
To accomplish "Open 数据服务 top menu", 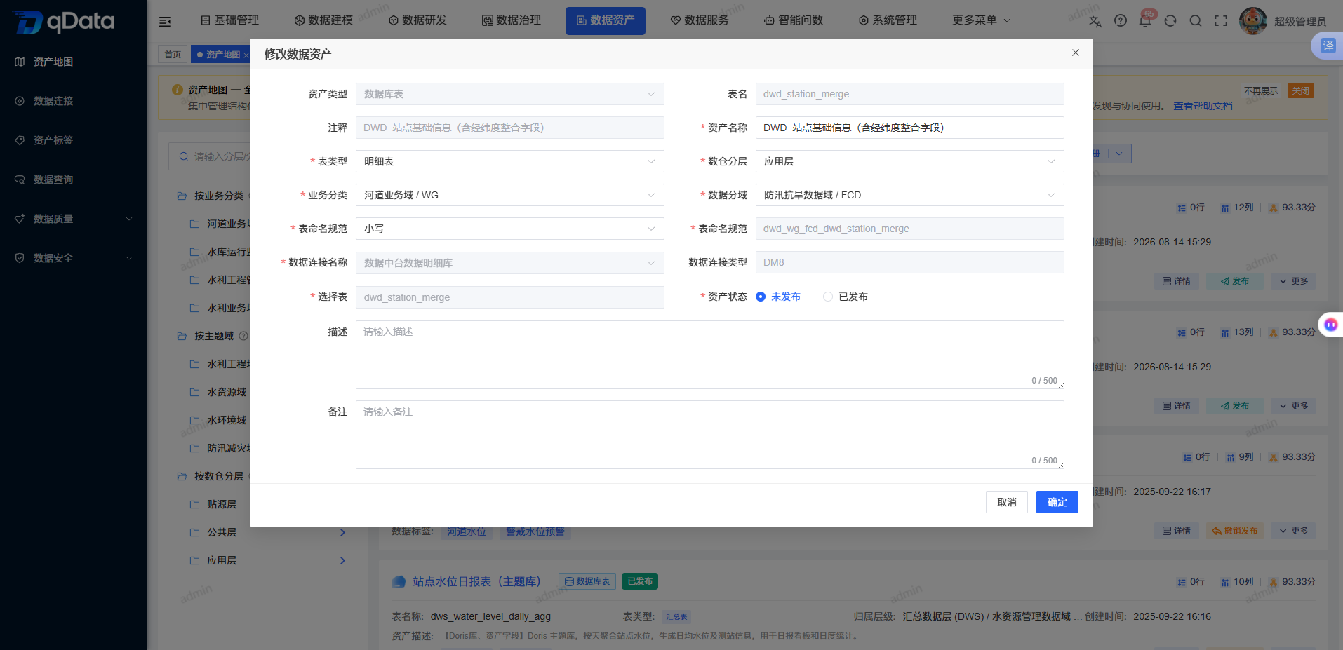I will [700, 20].
